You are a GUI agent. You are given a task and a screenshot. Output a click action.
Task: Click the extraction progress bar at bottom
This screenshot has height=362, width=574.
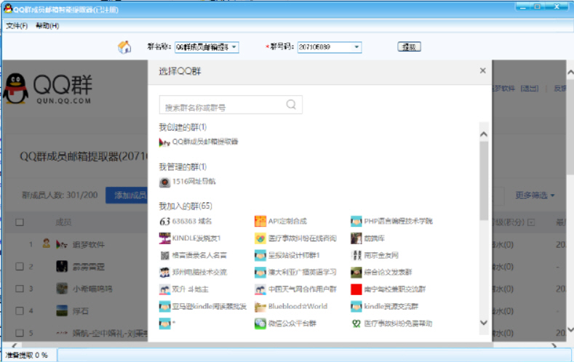314,355
